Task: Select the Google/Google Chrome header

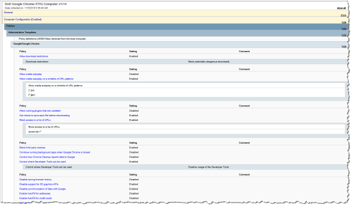Action: point(26,43)
